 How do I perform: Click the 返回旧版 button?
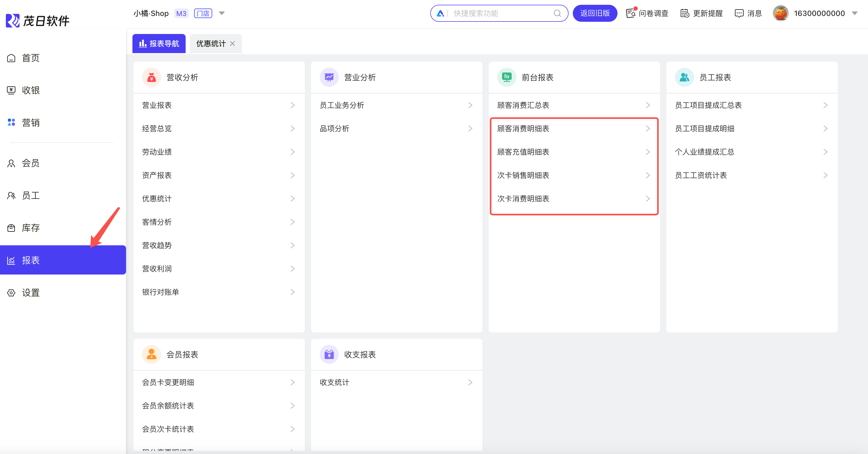click(x=595, y=14)
